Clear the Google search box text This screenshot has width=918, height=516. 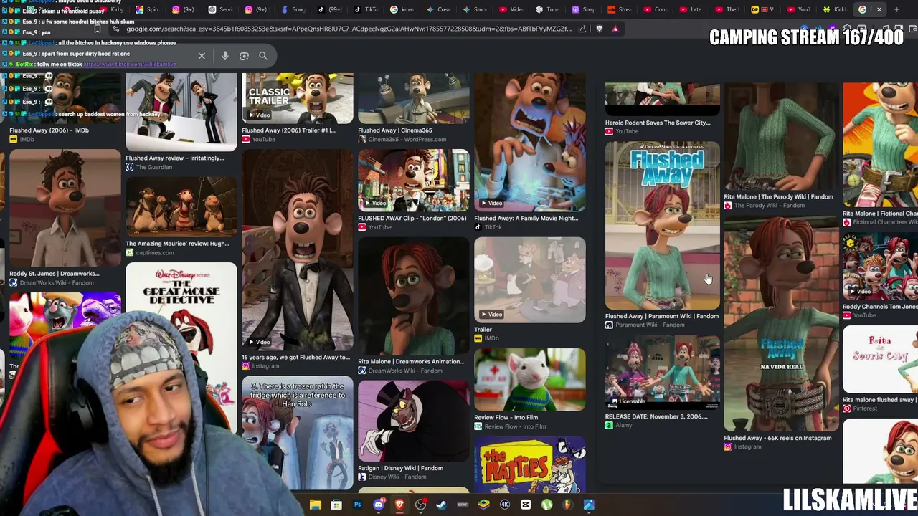coord(202,56)
